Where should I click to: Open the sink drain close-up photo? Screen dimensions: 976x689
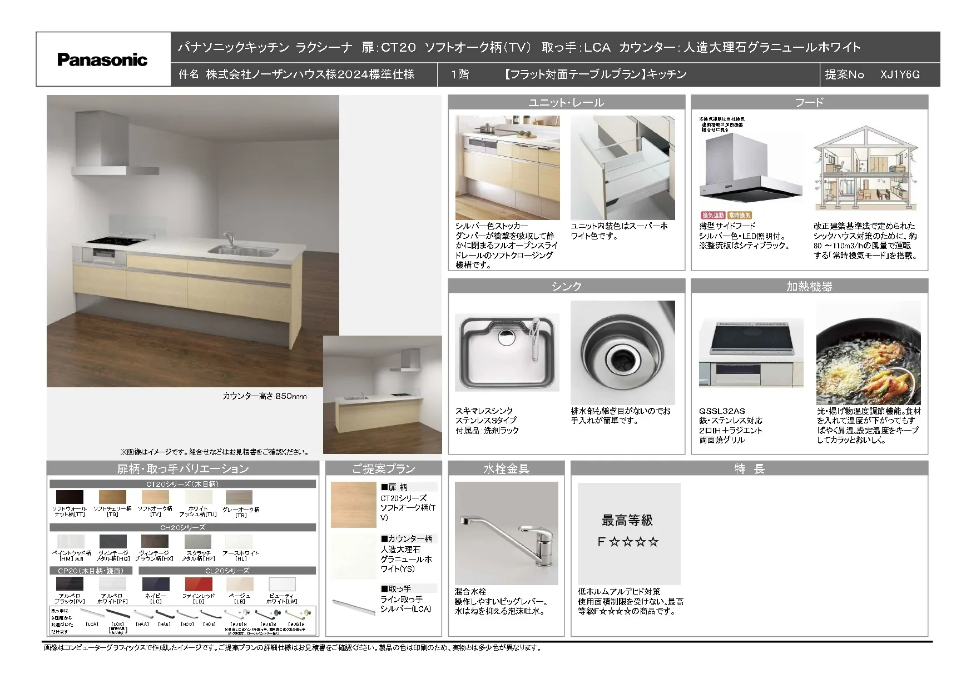pyautogui.click(x=622, y=353)
